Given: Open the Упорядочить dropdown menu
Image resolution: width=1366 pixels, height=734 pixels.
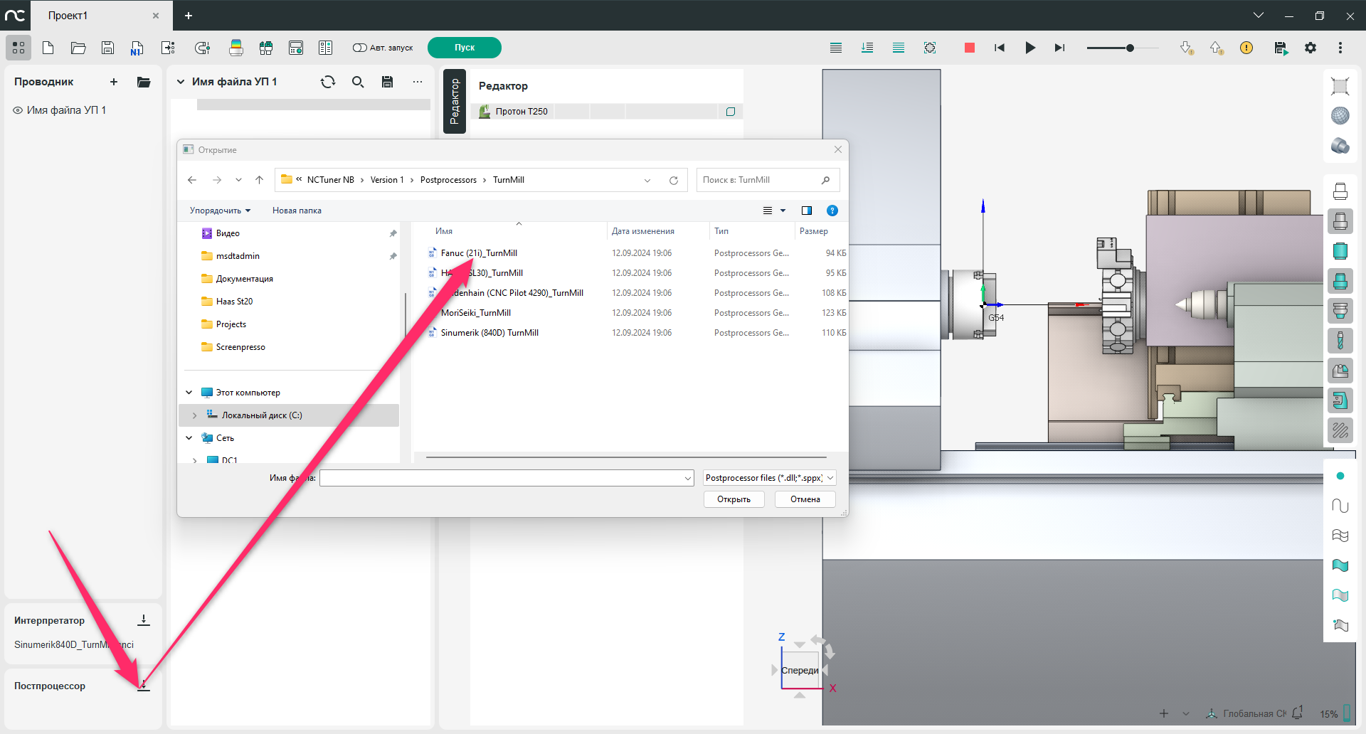Looking at the screenshot, I should [x=220, y=211].
